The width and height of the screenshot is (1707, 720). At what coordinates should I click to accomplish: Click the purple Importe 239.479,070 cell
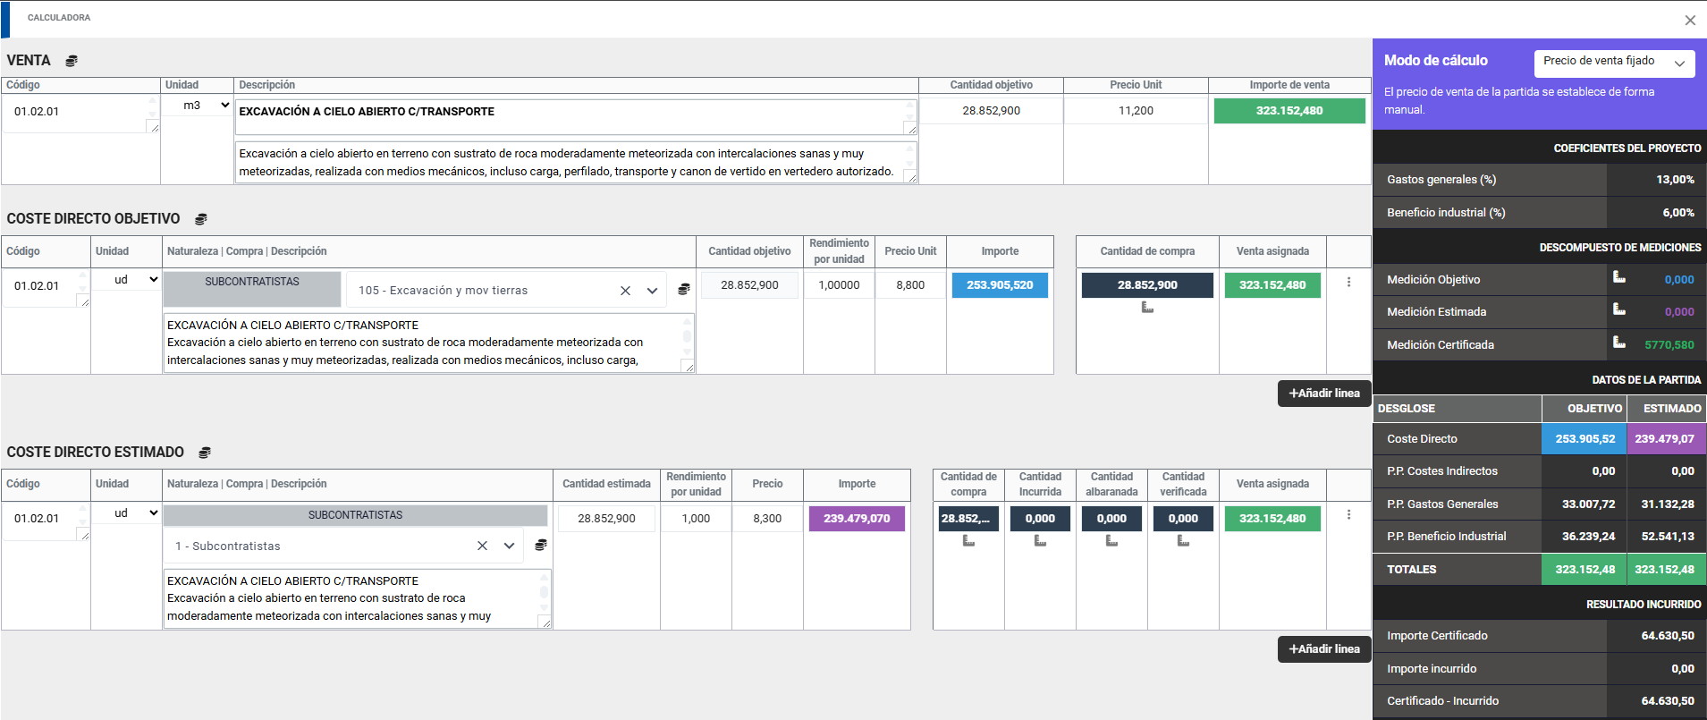click(x=856, y=519)
